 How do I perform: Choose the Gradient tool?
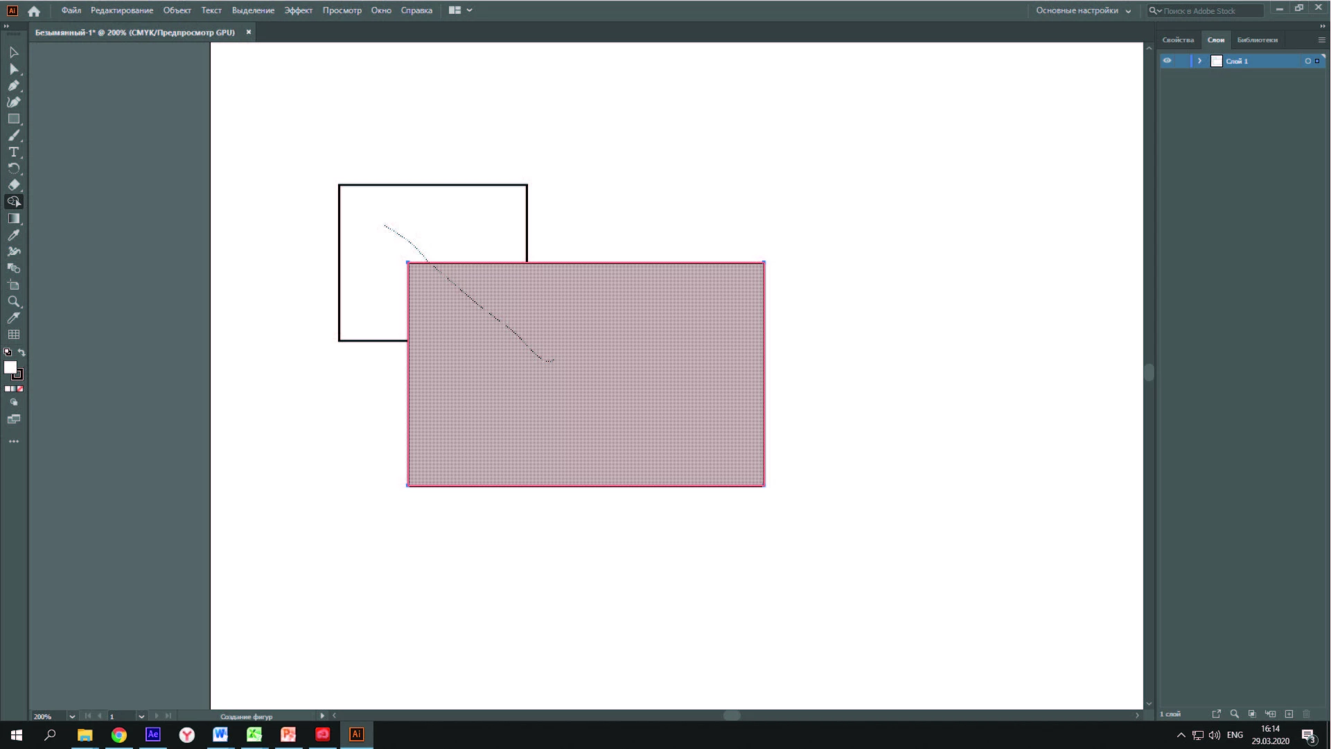[x=13, y=218]
